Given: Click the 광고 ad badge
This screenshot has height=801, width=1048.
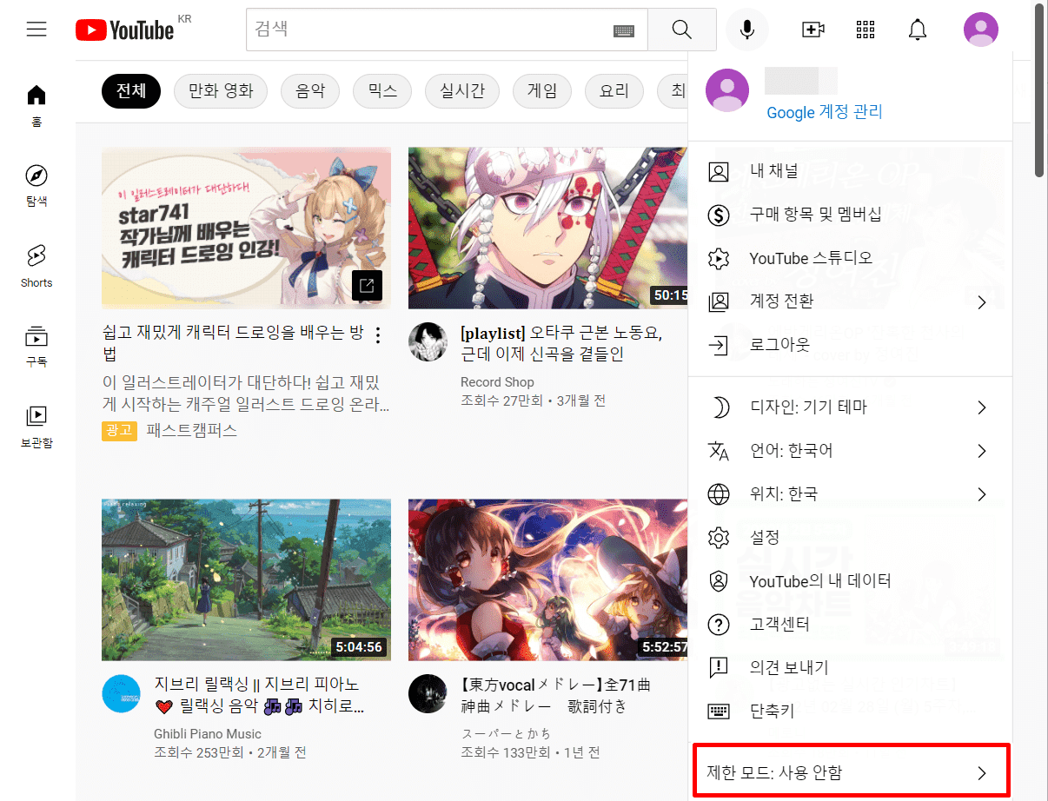Looking at the screenshot, I should pos(119,431).
